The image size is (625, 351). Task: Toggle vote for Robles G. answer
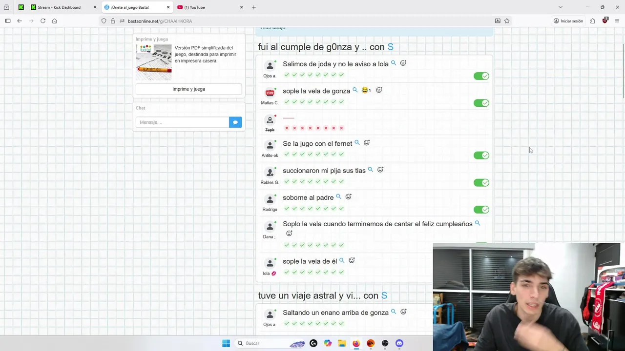[481, 183]
